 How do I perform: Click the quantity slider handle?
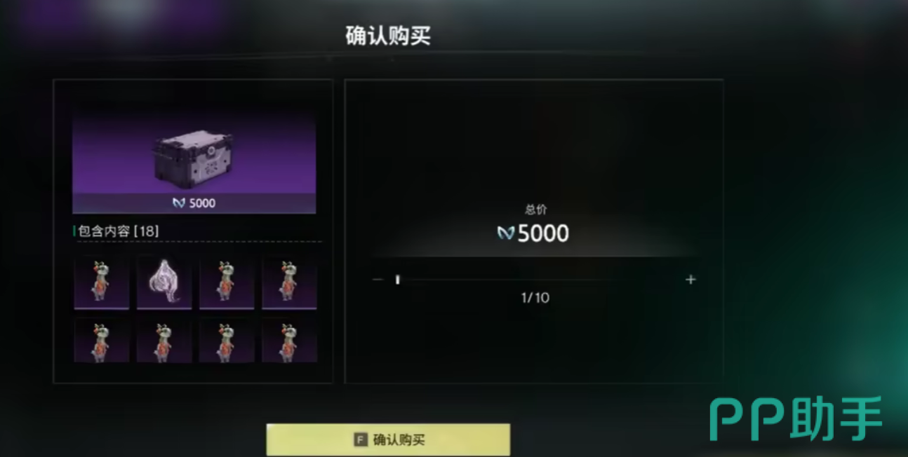click(397, 280)
